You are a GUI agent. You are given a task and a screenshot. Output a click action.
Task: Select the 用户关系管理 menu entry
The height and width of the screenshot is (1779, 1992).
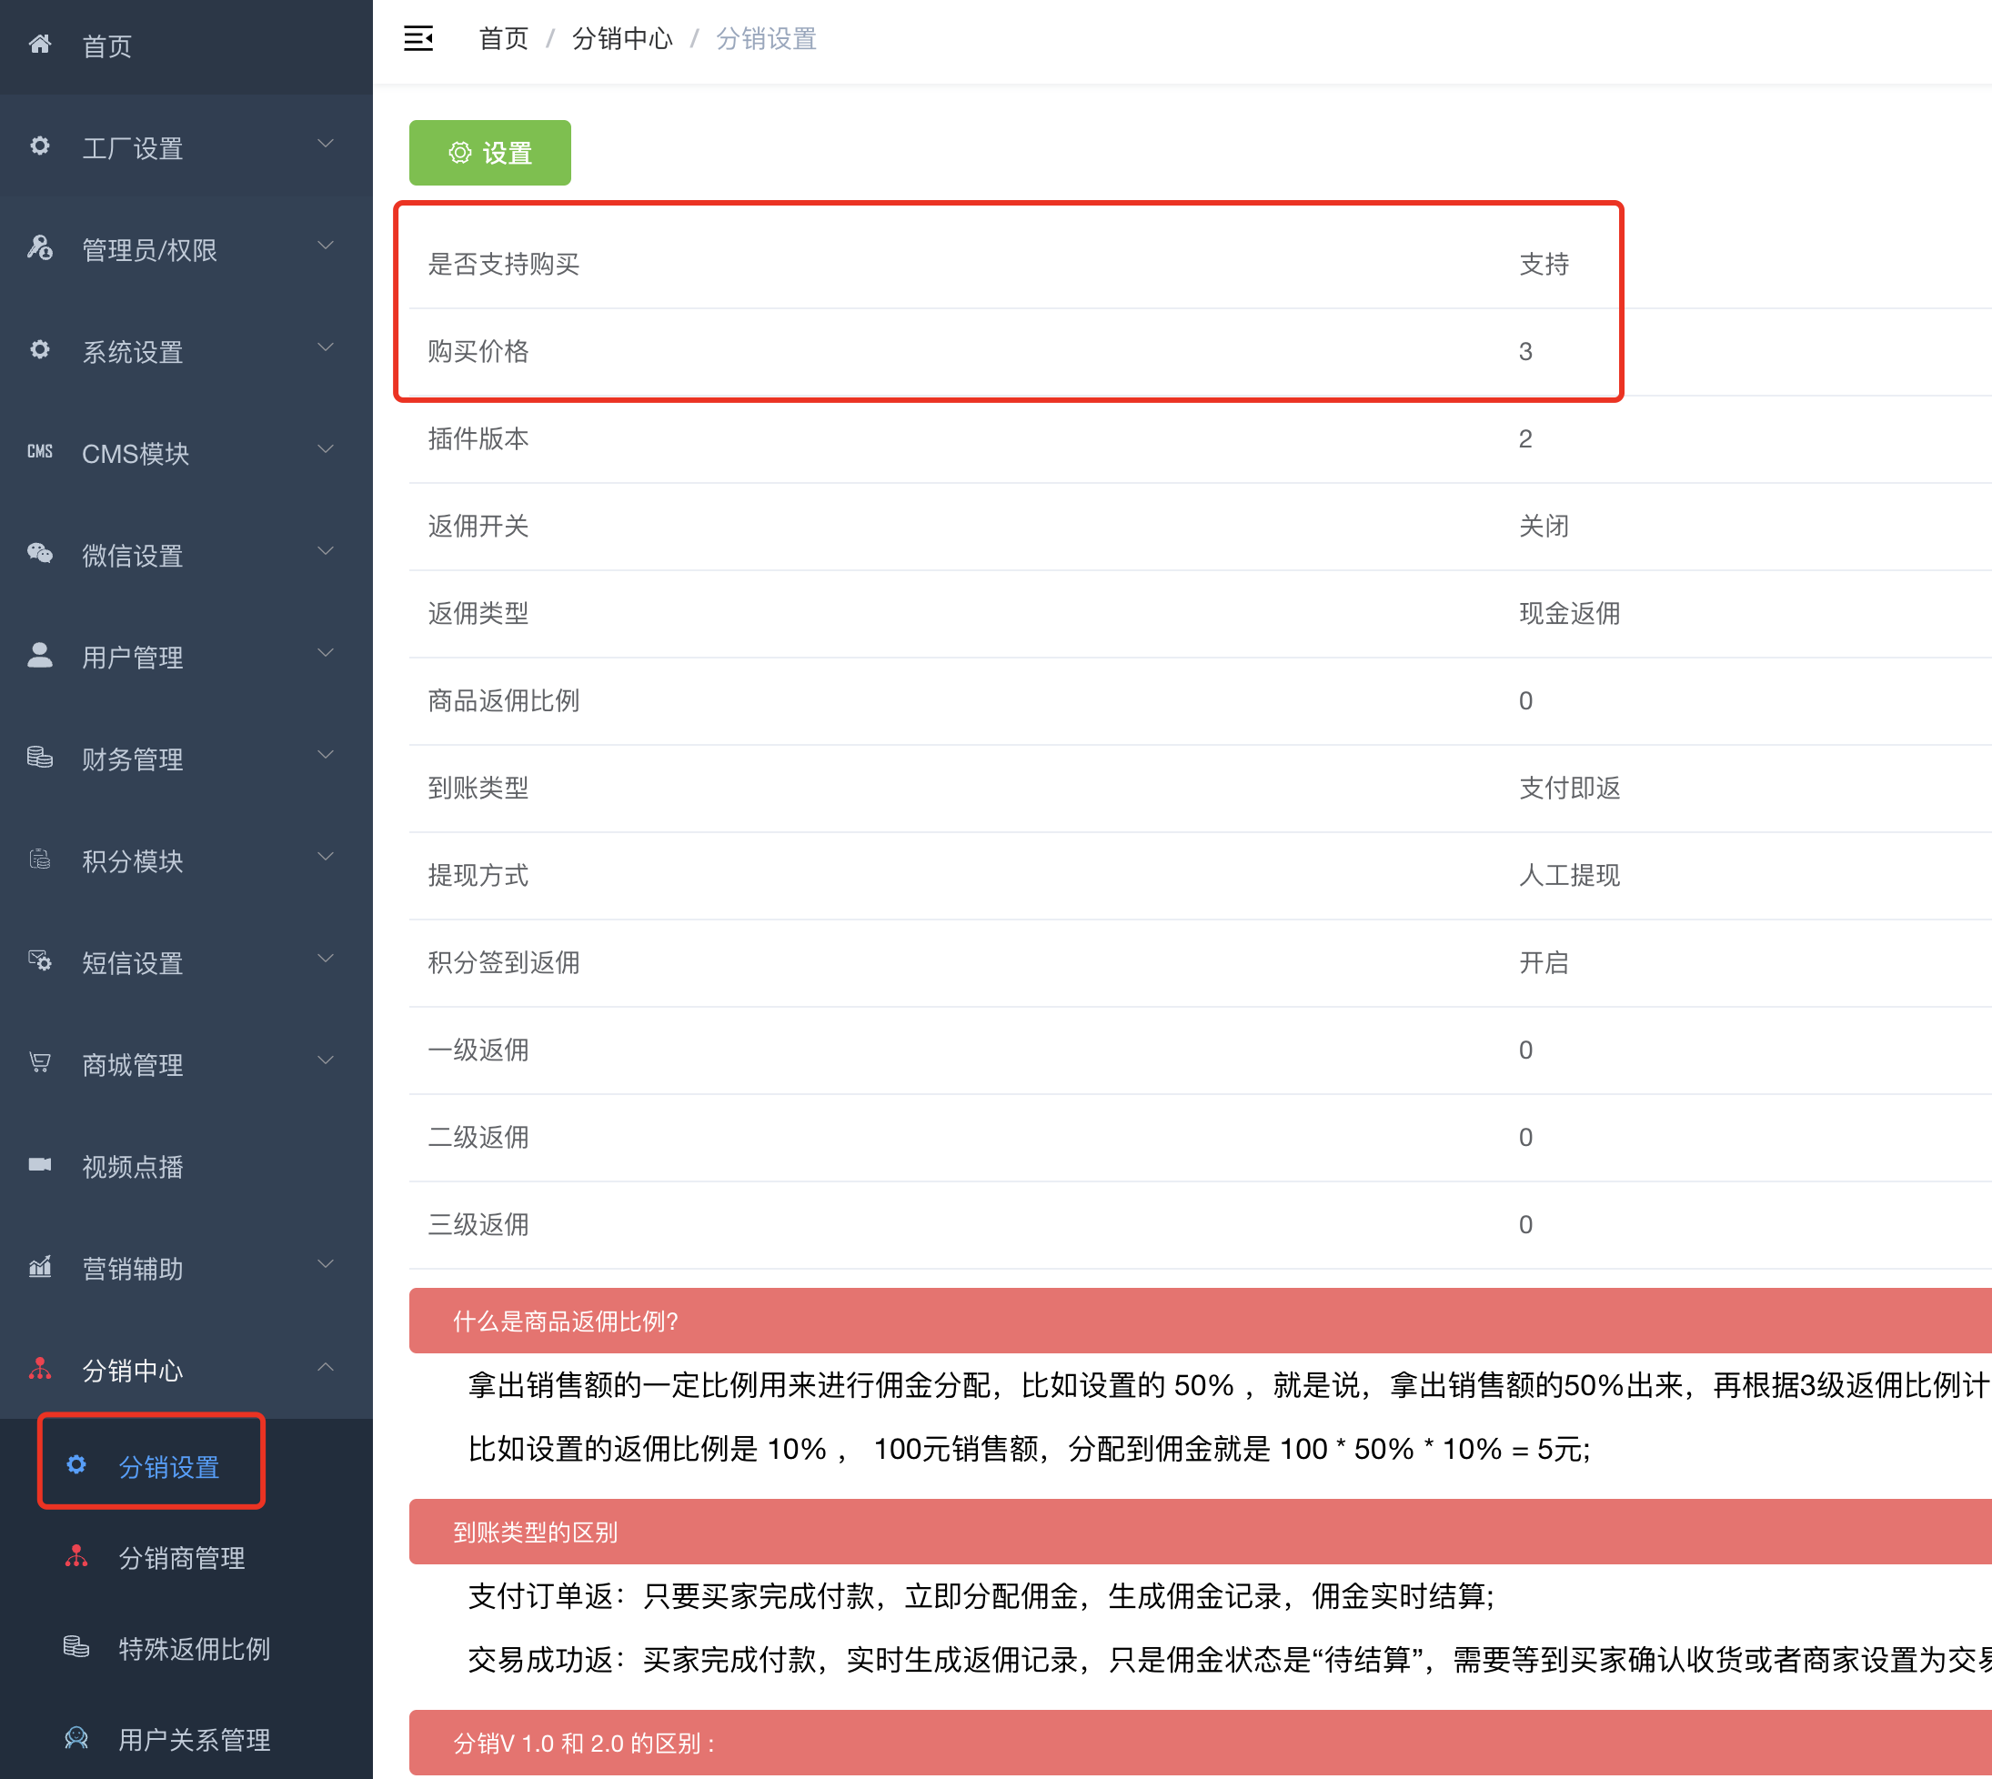194,1741
